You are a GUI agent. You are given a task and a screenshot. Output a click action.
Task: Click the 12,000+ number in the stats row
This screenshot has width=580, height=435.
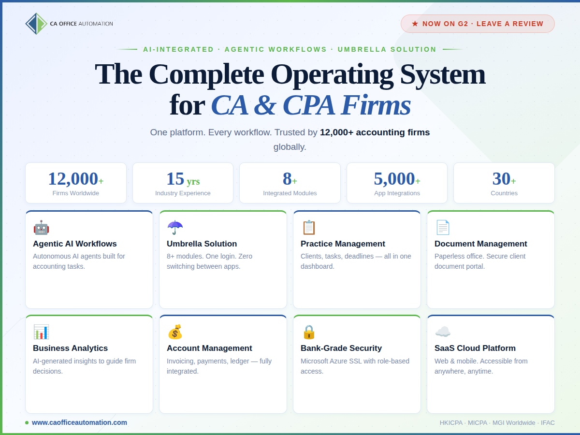[x=76, y=179]
